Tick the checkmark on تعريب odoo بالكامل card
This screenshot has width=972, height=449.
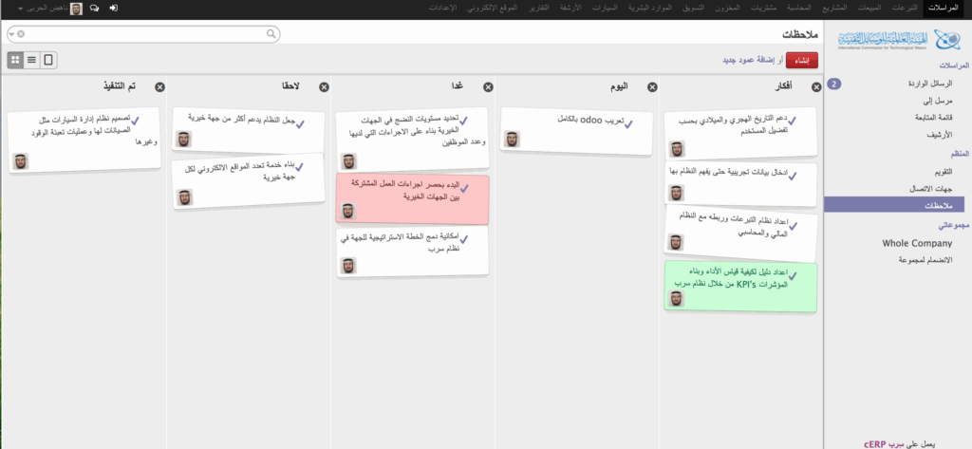[627, 124]
